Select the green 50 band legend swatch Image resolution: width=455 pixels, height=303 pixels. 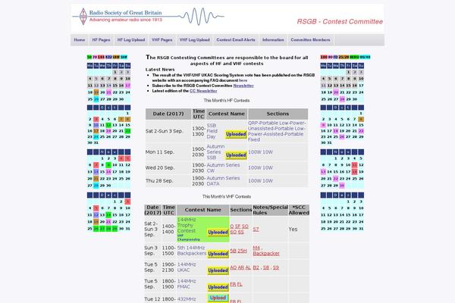coord(89,57)
